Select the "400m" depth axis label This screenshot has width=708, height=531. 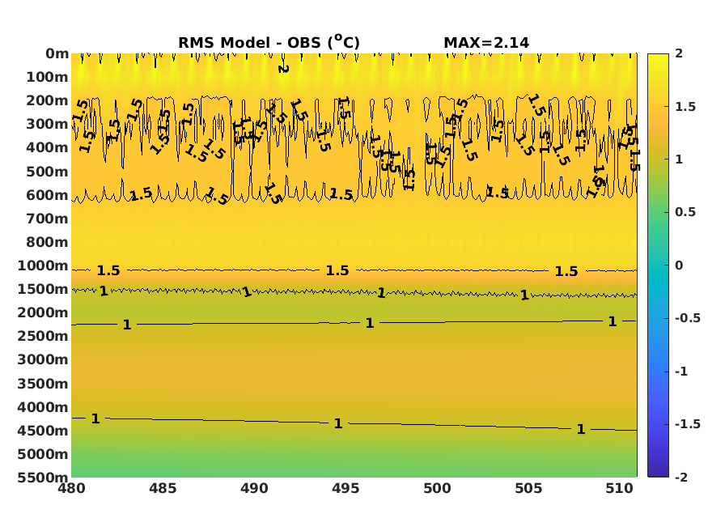(47, 147)
